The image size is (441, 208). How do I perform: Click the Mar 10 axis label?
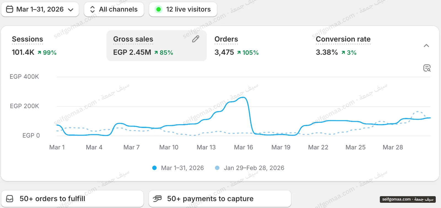[x=169, y=147]
